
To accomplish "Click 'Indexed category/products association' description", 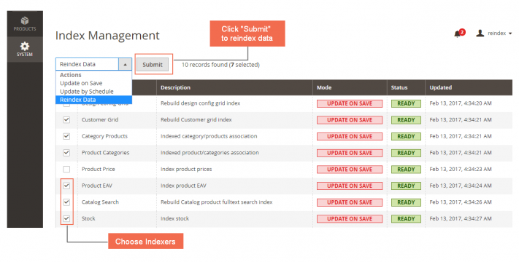I will tap(209, 136).
